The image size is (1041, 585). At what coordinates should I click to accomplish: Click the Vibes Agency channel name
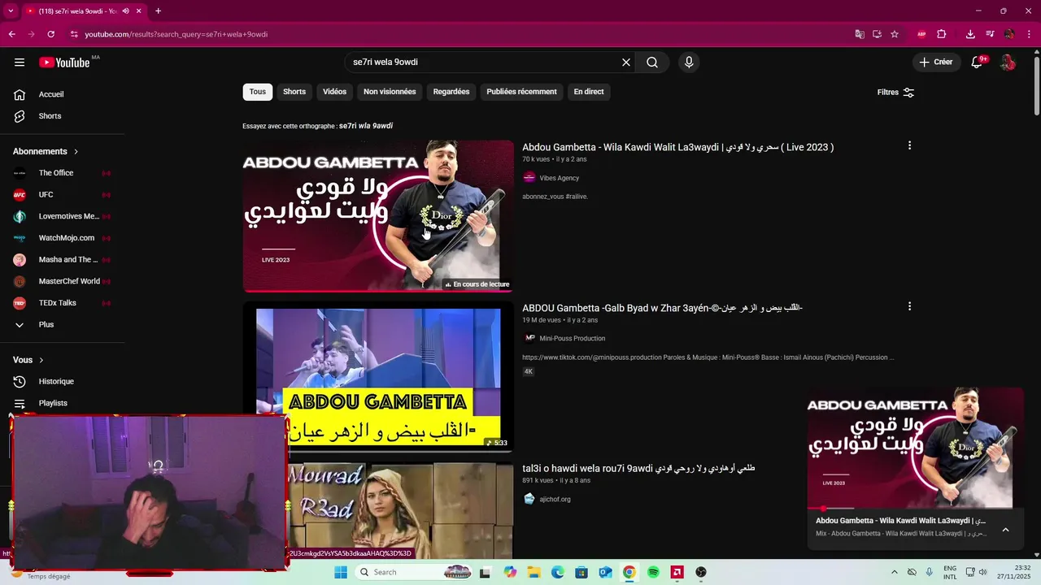coord(560,178)
